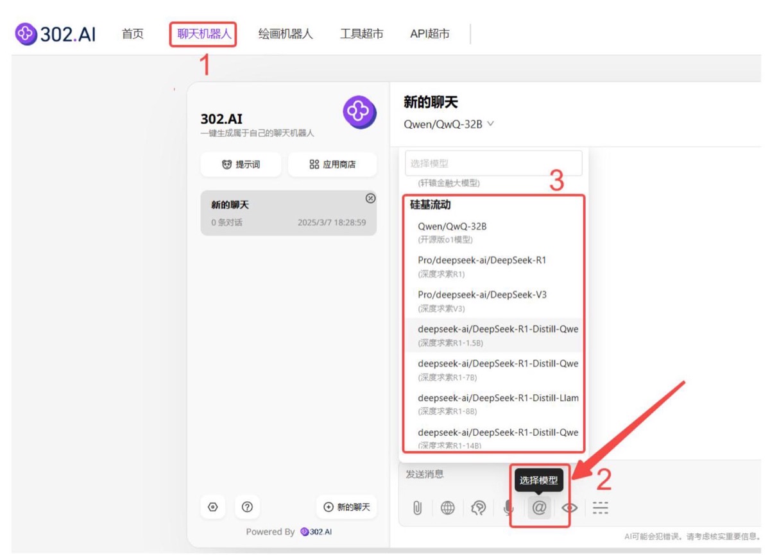Click the microphone voice input icon
Screen dimensions: 770x555
click(x=508, y=508)
